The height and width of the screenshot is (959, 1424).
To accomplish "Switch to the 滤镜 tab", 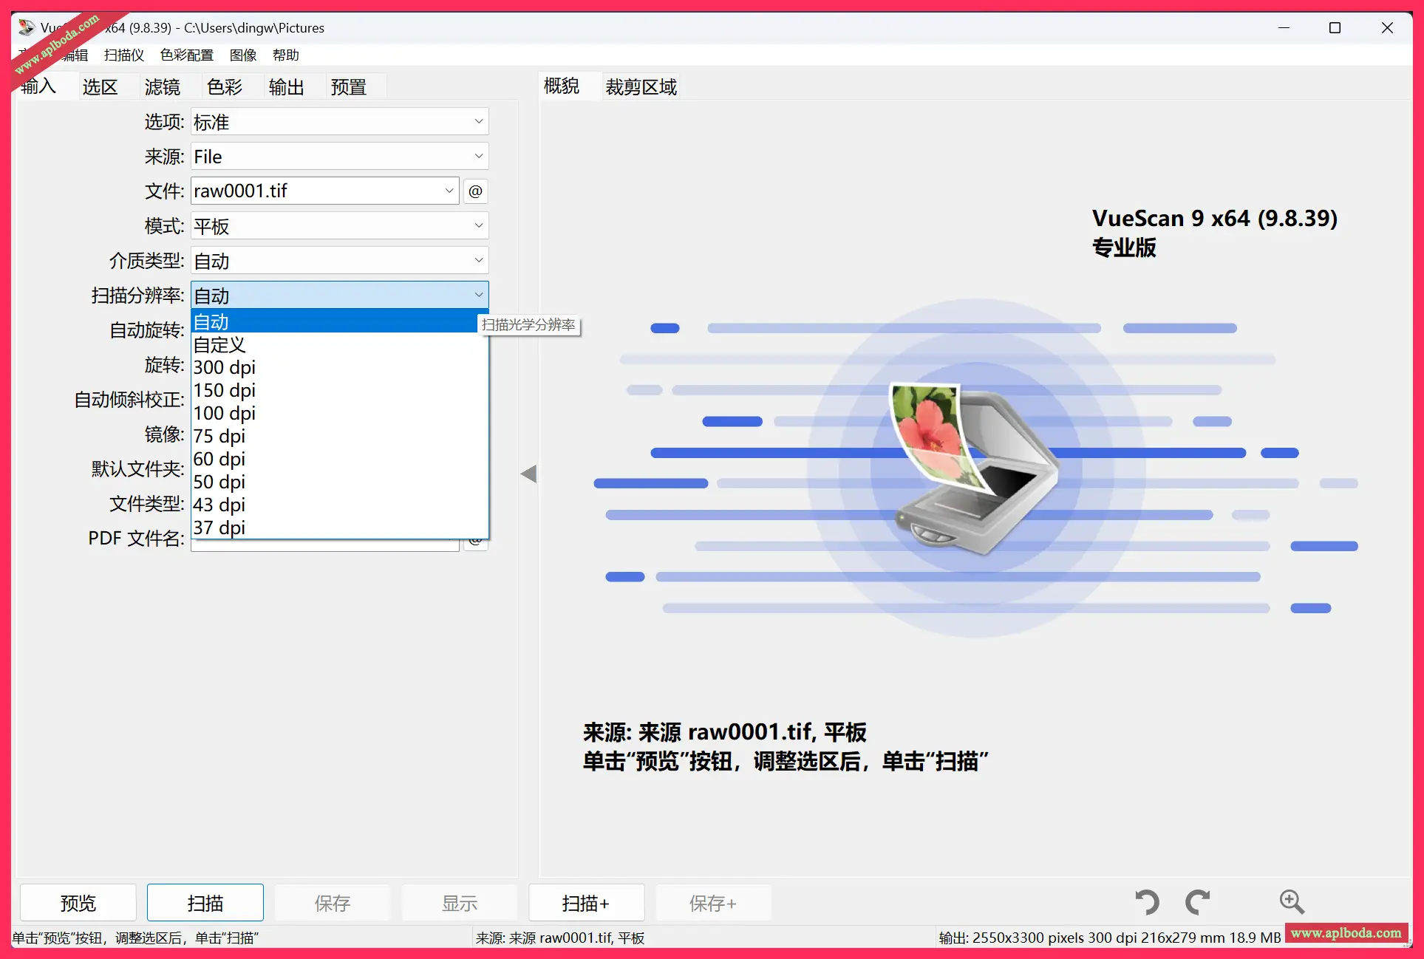I will (162, 87).
